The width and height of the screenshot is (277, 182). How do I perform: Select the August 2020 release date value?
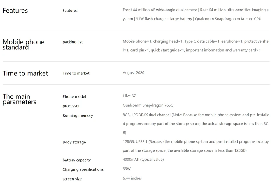click(134, 73)
